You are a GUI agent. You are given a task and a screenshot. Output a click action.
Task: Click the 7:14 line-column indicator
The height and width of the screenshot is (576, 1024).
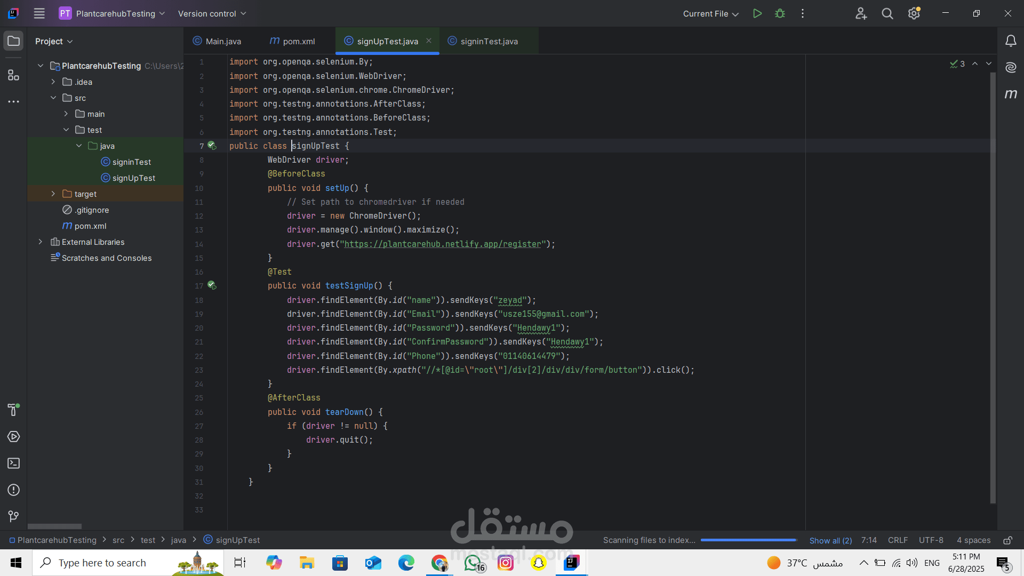coord(869,540)
